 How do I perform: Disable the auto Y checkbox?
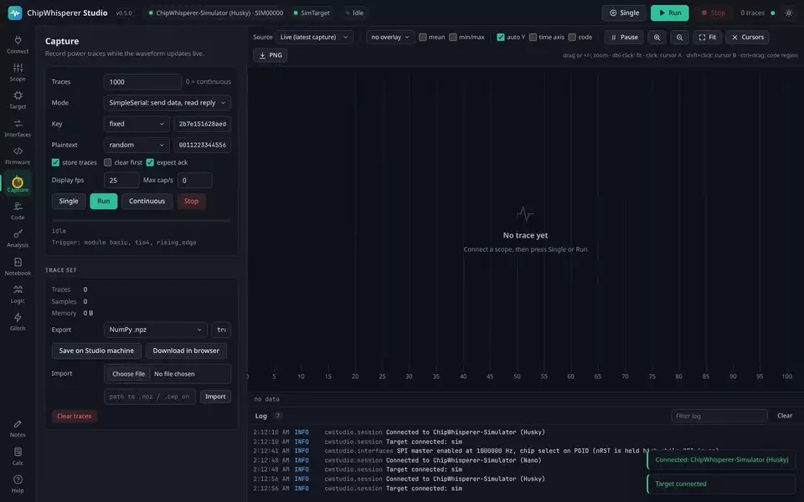(501, 37)
